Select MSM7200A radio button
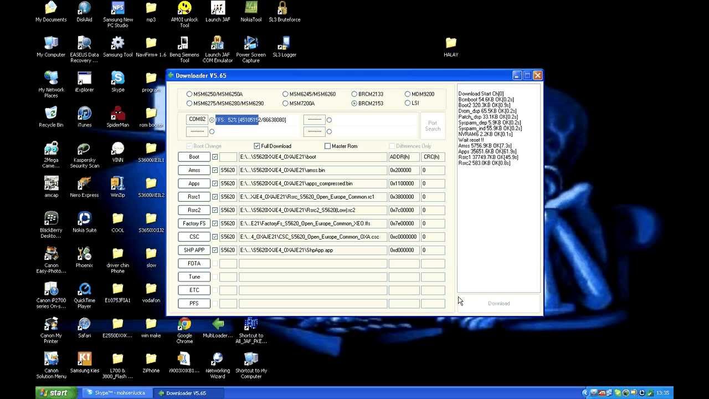Screen dimensions: 709x399 click(x=285, y=104)
